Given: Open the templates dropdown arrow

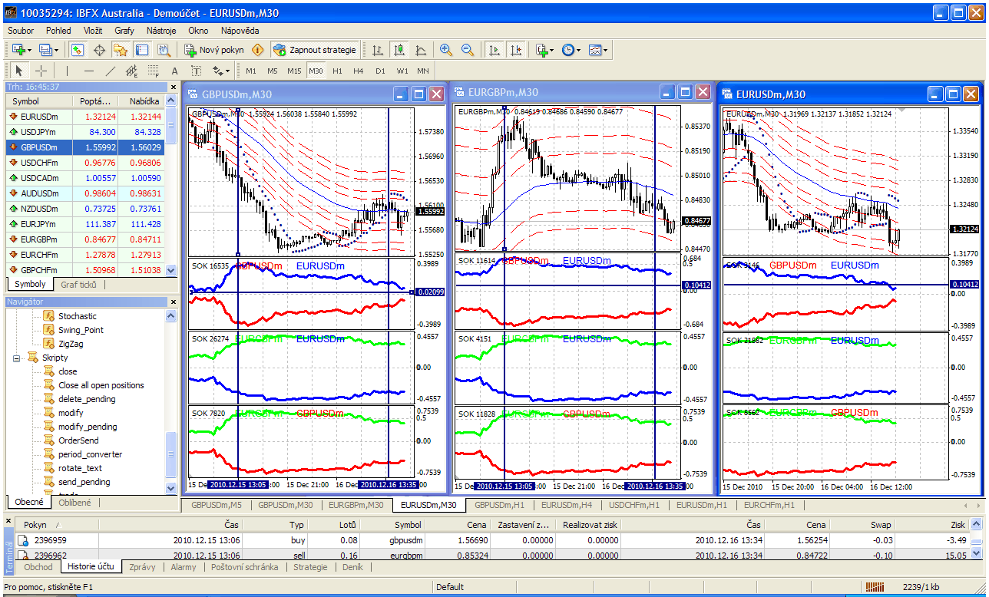Looking at the screenshot, I should (606, 50).
